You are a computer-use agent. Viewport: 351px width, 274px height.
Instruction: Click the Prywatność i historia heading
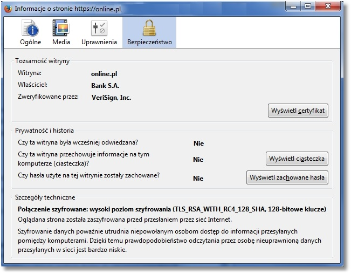point(44,131)
